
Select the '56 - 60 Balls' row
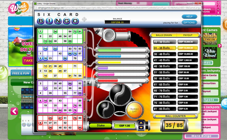[x=164, y=78]
